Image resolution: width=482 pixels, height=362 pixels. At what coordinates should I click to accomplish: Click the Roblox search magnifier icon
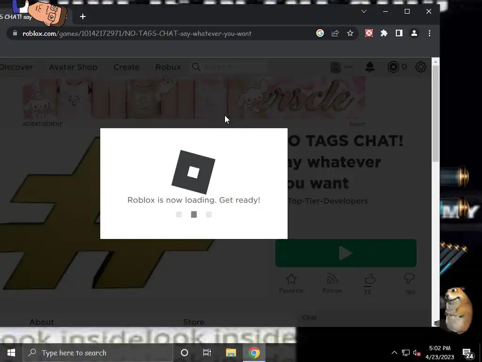(196, 67)
